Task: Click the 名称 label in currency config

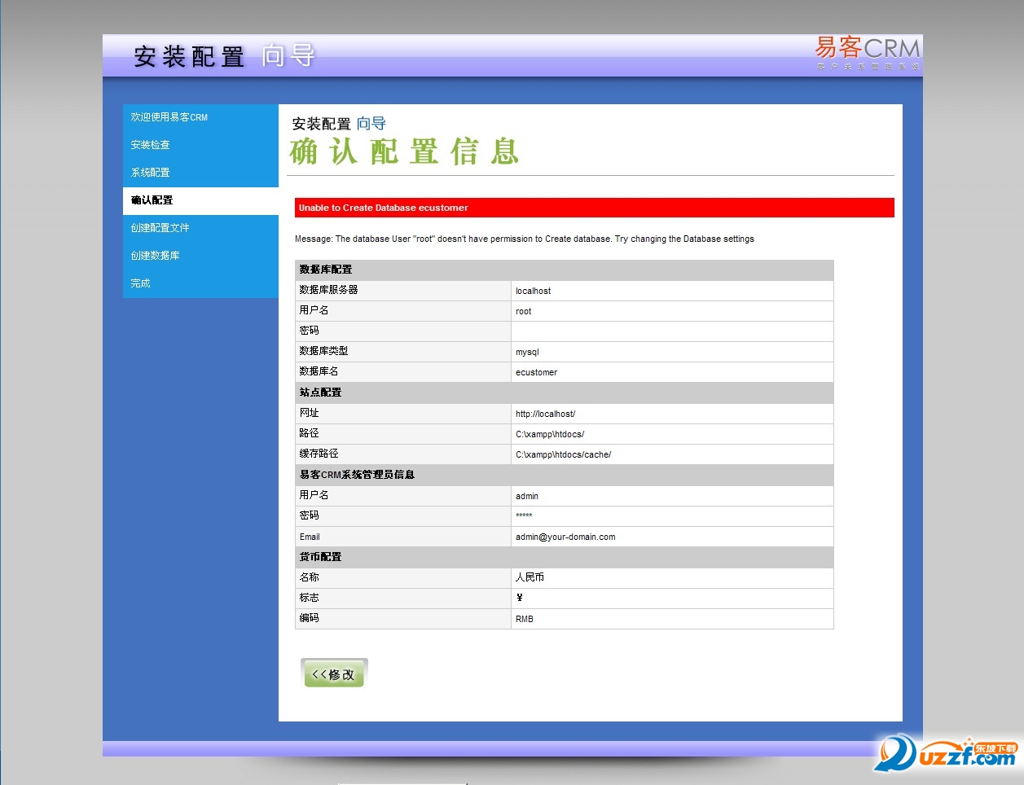Action: pyautogui.click(x=309, y=577)
